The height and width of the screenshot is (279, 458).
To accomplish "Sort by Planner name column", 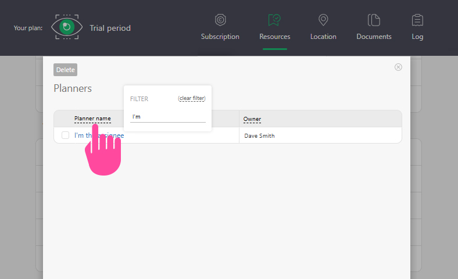I will 92,119.
